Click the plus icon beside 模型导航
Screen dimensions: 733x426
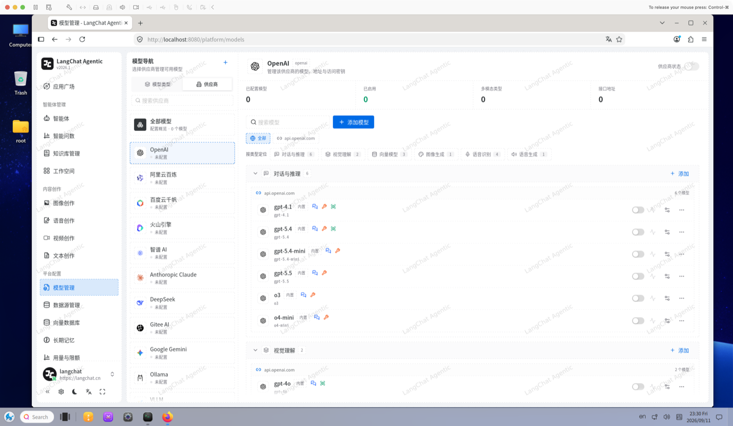(225, 62)
